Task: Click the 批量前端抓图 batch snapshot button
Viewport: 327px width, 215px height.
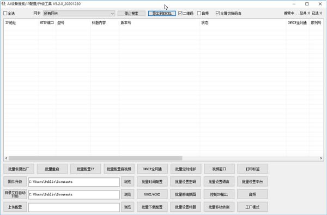Action: pyautogui.click(x=186, y=194)
